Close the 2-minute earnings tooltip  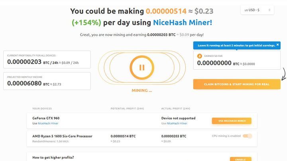(x=278, y=45)
